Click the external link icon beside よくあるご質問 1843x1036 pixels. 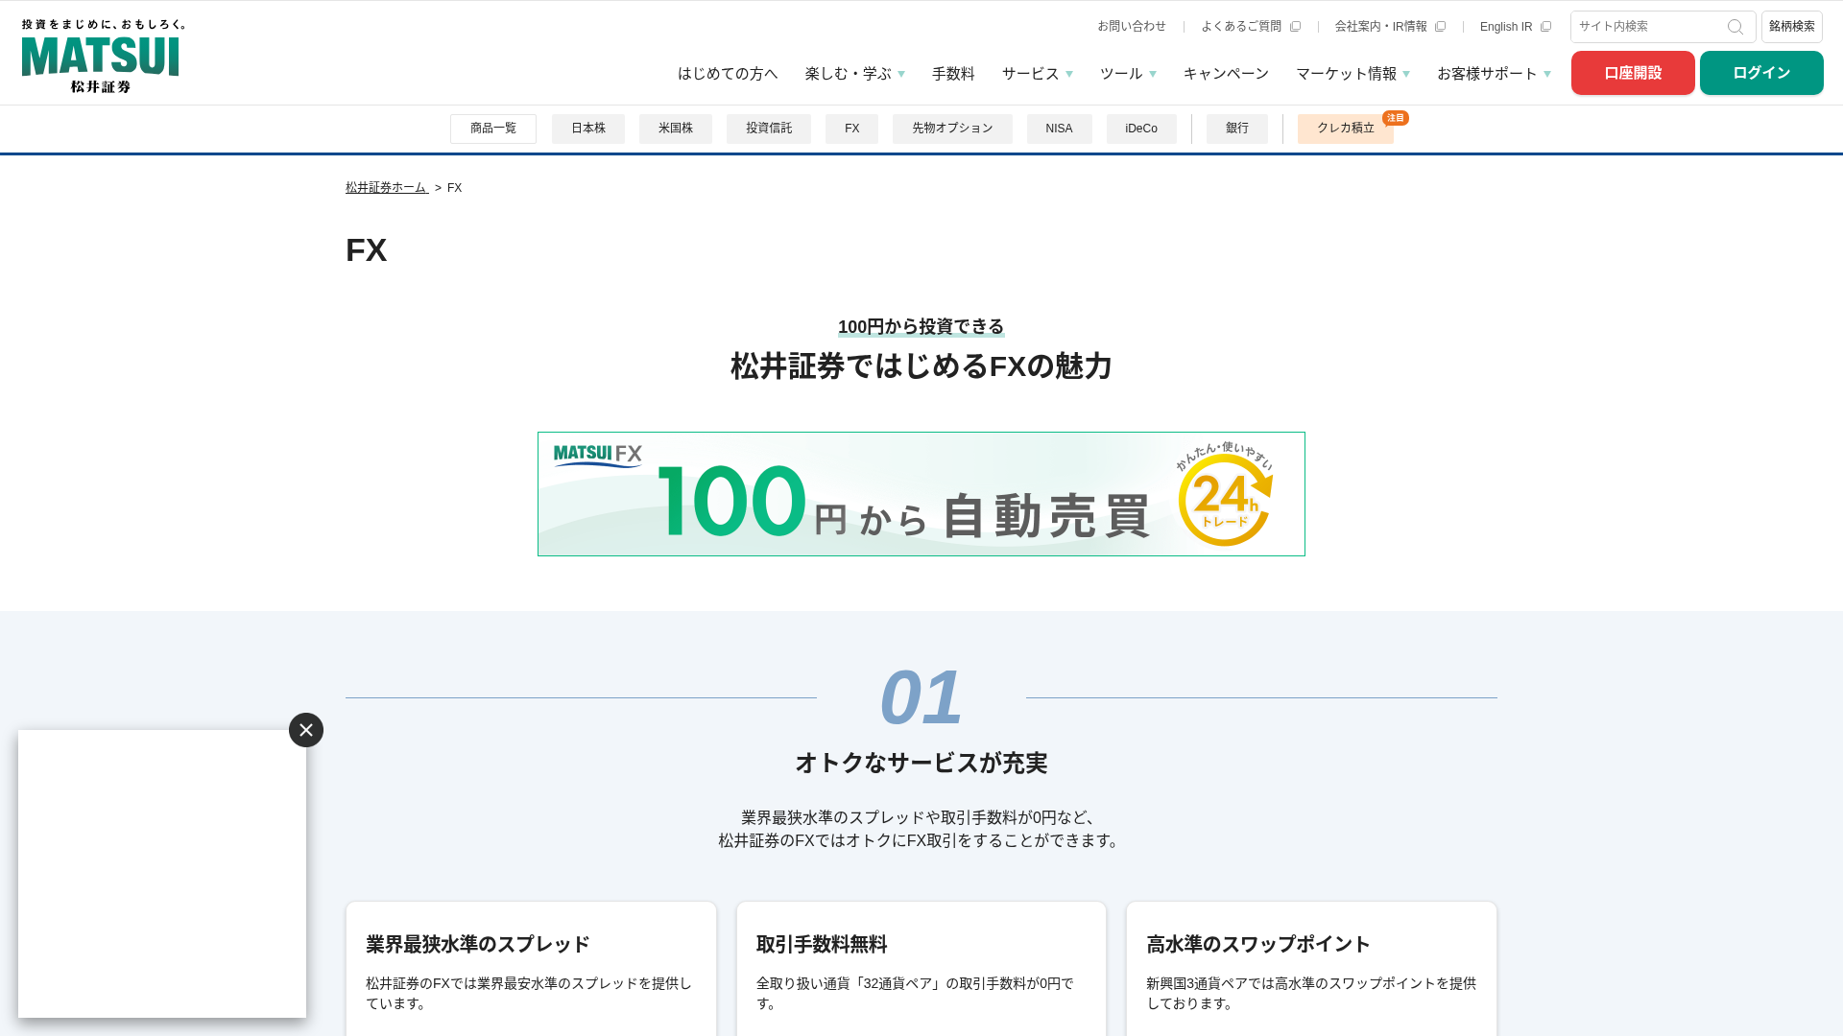[1295, 27]
